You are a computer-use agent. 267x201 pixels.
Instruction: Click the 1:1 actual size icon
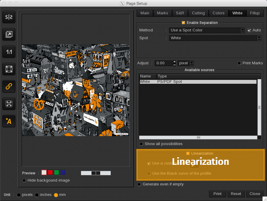[9, 52]
